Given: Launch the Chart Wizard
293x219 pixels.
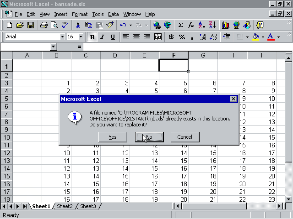Looking at the screenshot, I should (x=226, y=25).
